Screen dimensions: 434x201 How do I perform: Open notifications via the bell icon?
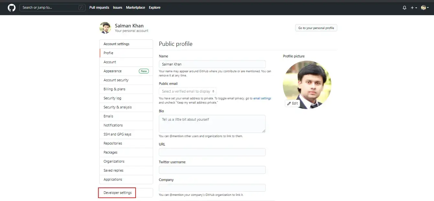pos(404,7)
